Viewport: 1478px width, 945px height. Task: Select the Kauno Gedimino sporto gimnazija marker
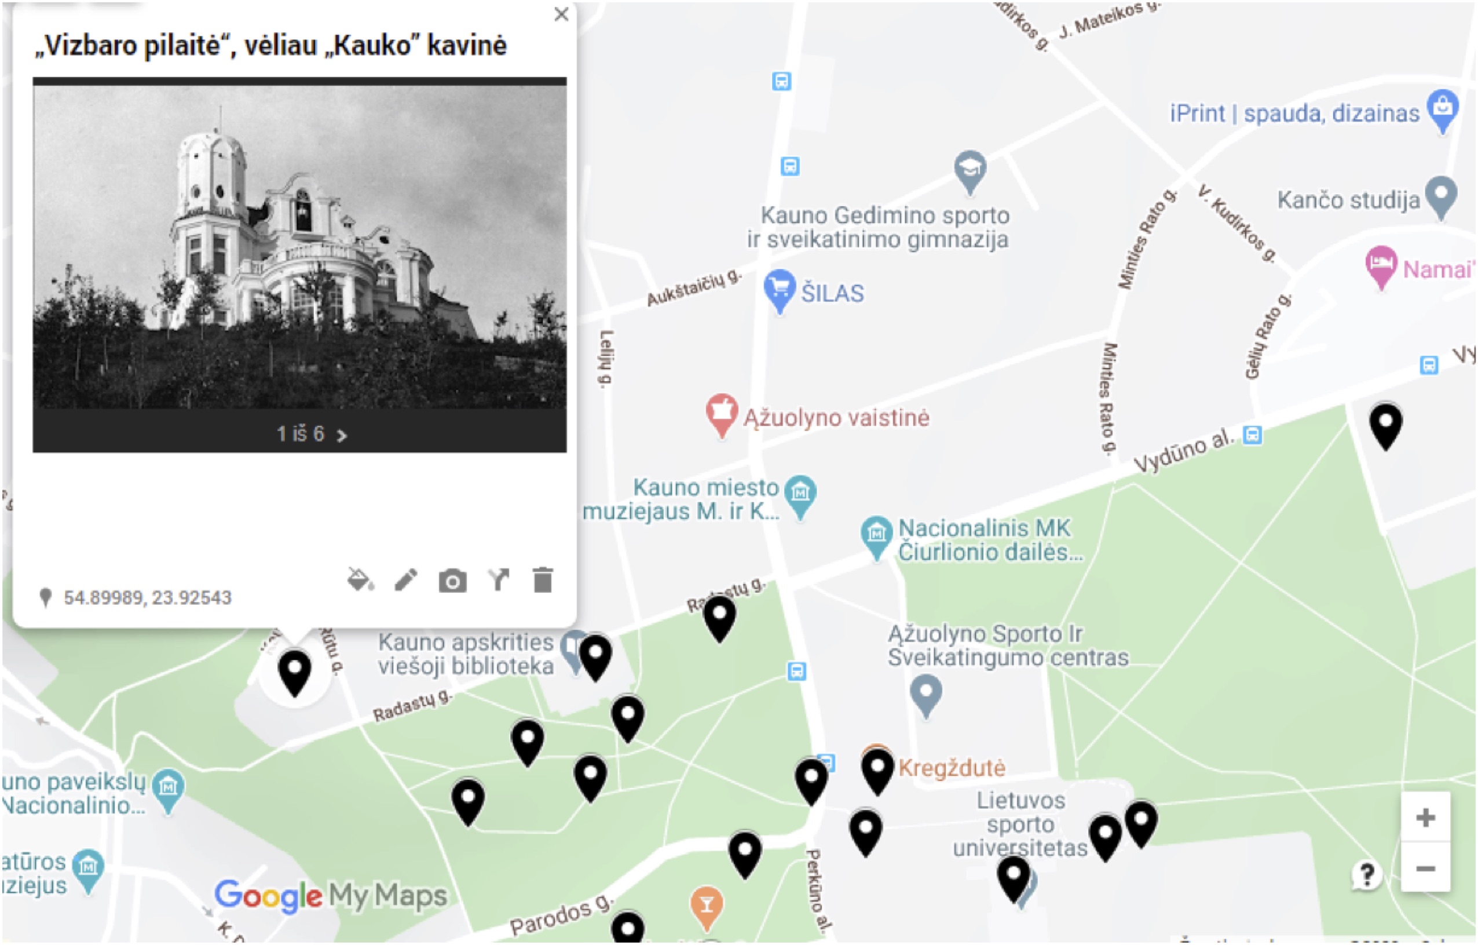tap(970, 173)
